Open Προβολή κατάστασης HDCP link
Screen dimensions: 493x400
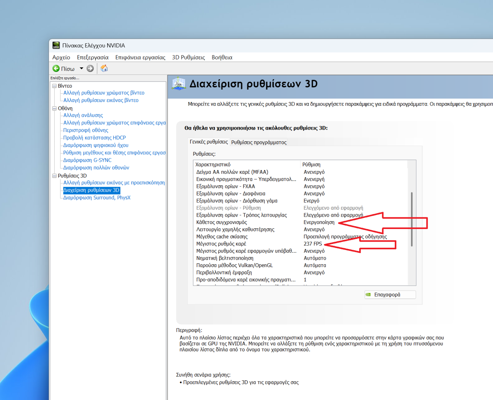point(95,138)
